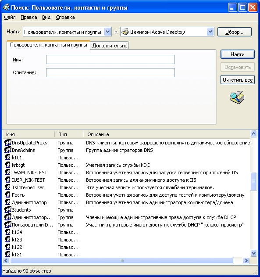Click the Пользователи D... group icon
Screen dimensions: 260x277
click(x=8, y=224)
